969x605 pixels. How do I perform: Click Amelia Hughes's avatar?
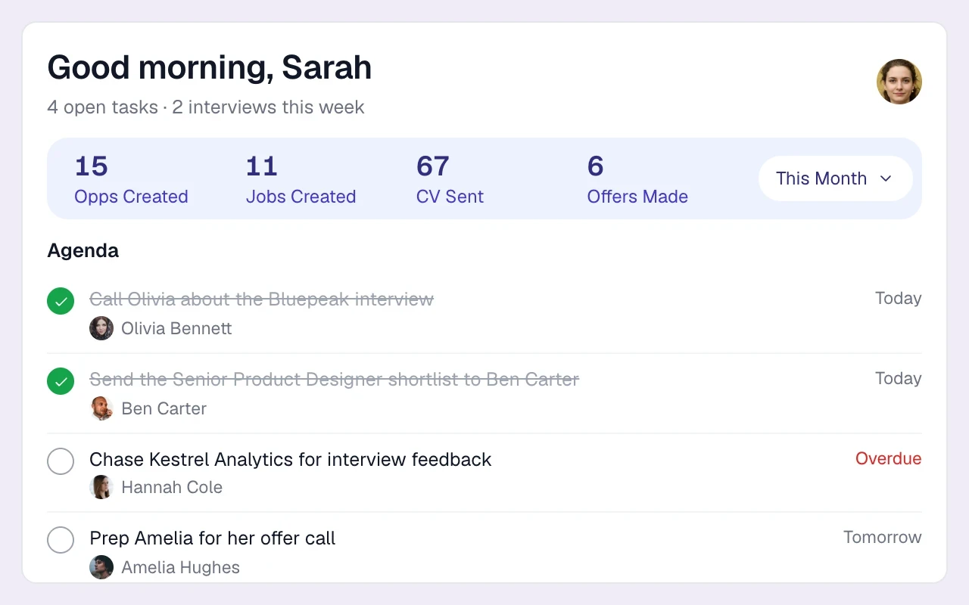101,567
